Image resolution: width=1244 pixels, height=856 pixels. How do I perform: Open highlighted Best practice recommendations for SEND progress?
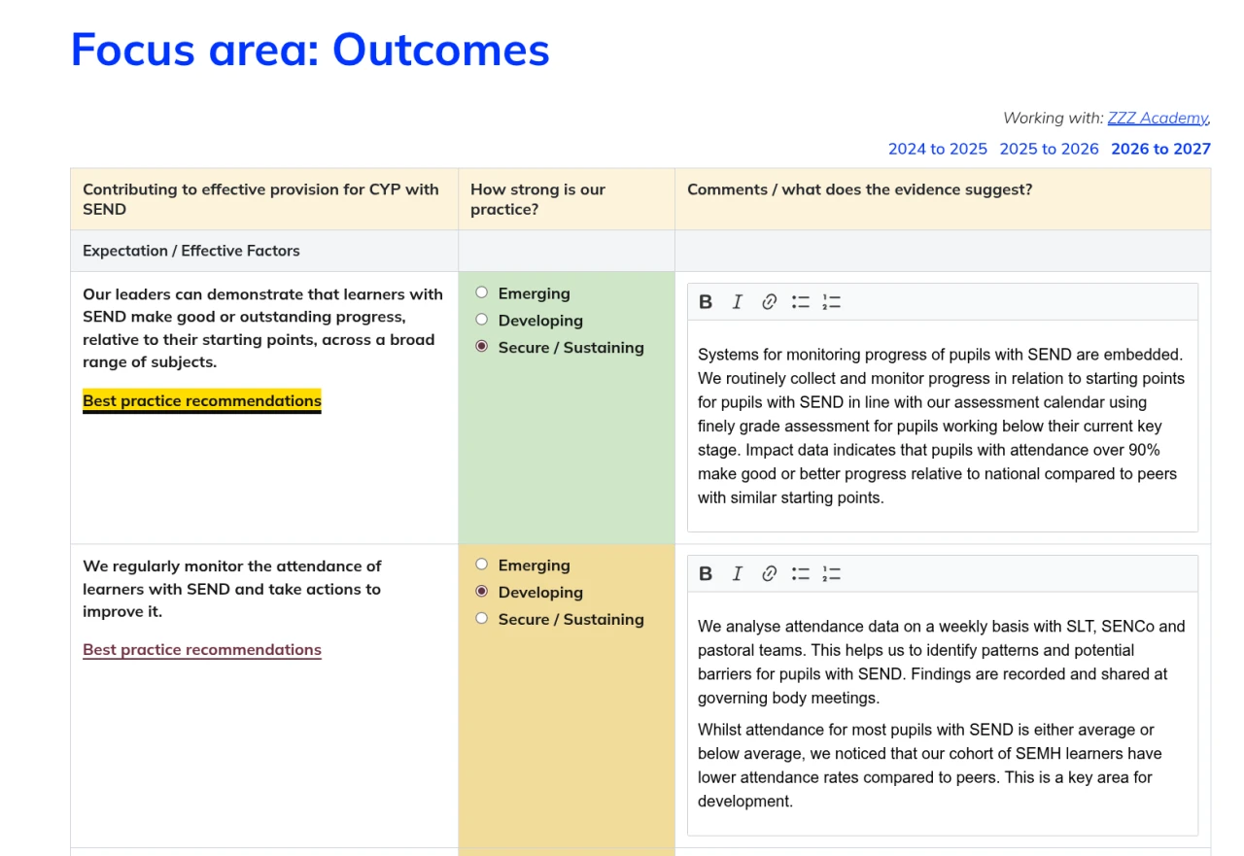(x=202, y=401)
